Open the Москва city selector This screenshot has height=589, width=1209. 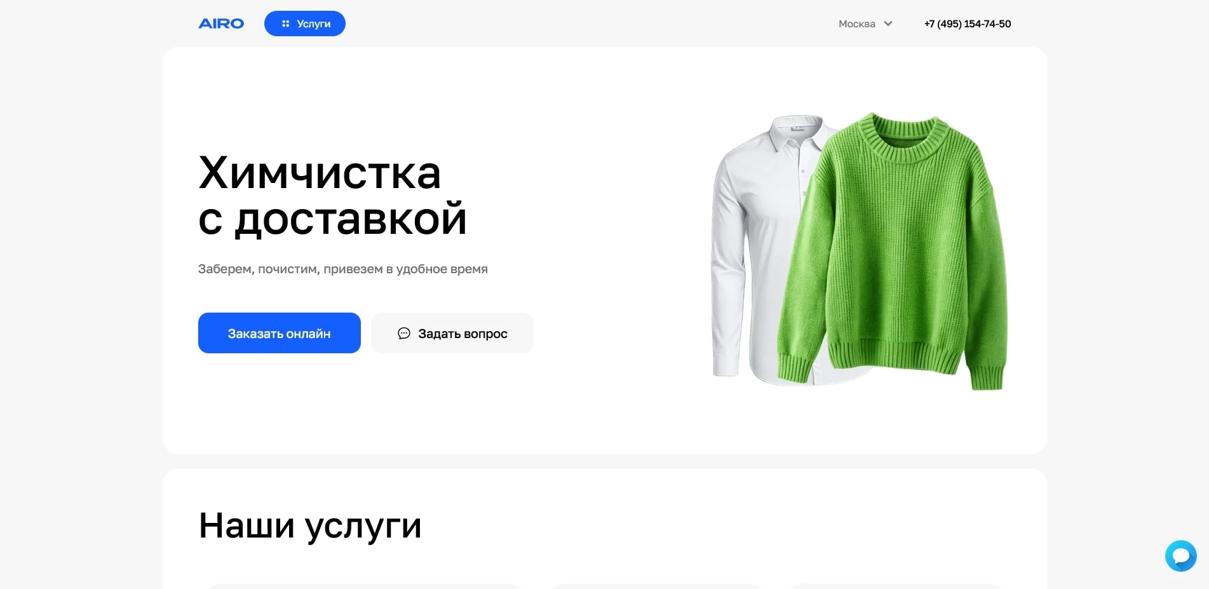[x=865, y=24]
